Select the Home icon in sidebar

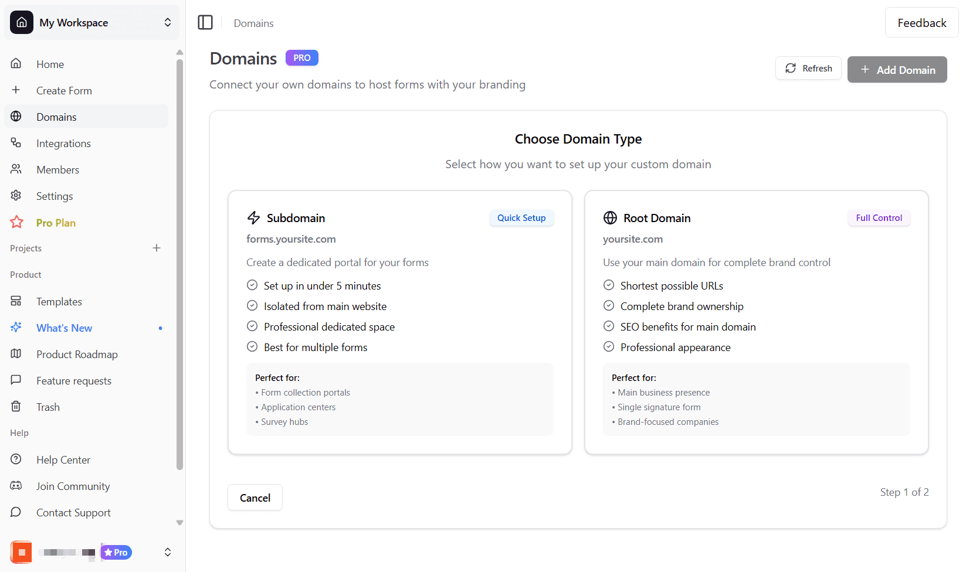point(16,64)
